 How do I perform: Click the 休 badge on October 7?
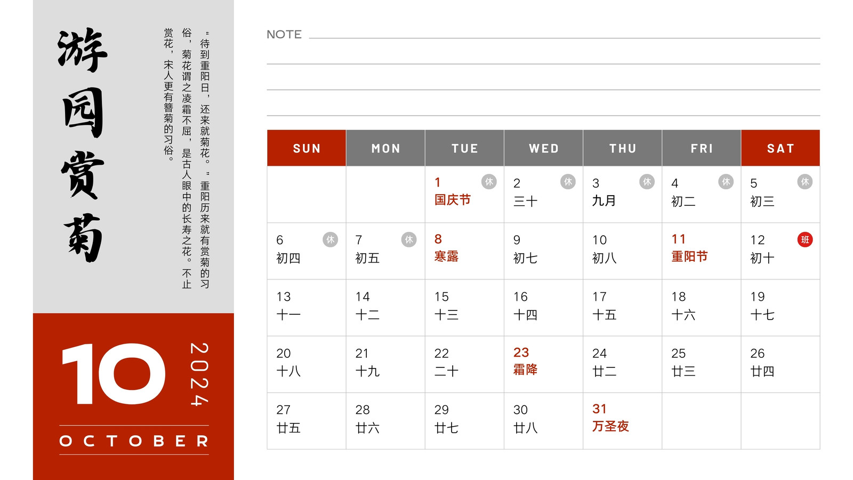[409, 239]
